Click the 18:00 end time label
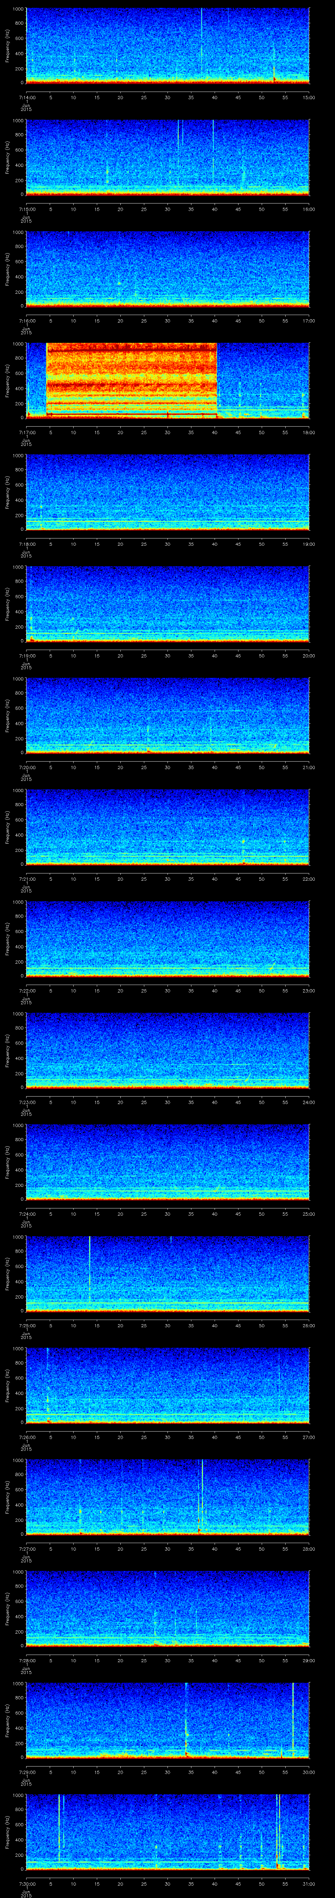Screen dimensions: 335x1898 309,432
